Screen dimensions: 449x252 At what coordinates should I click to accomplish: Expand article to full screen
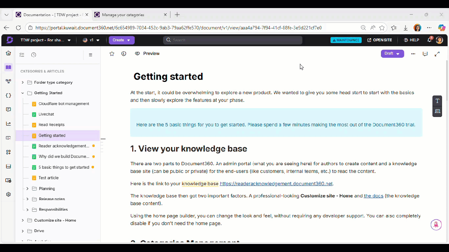437,54
